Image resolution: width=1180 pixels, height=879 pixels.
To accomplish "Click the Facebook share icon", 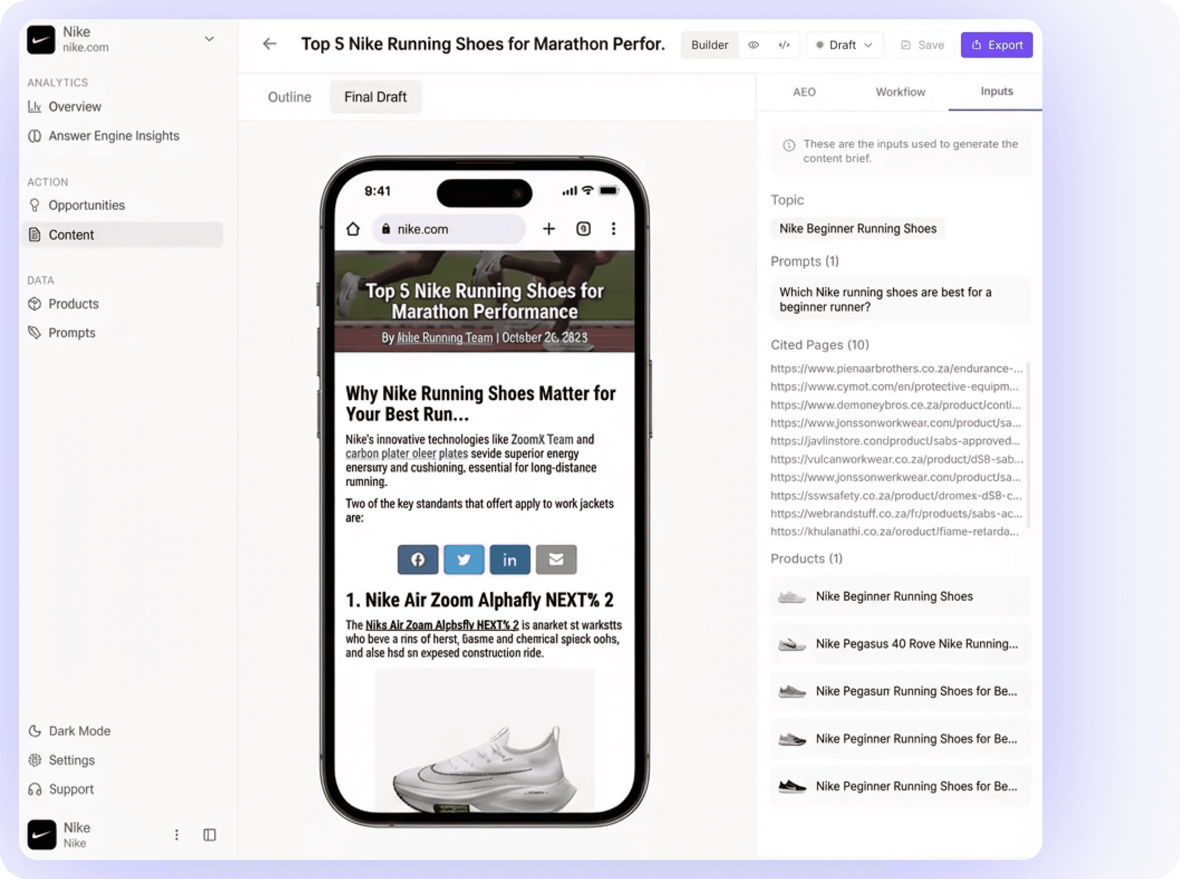I will click(418, 559).
